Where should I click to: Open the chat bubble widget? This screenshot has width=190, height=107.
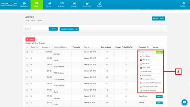tap(185, 102)
